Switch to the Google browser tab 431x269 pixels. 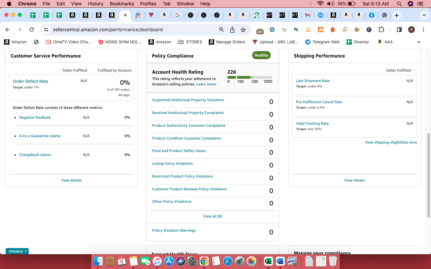[177, 15]
